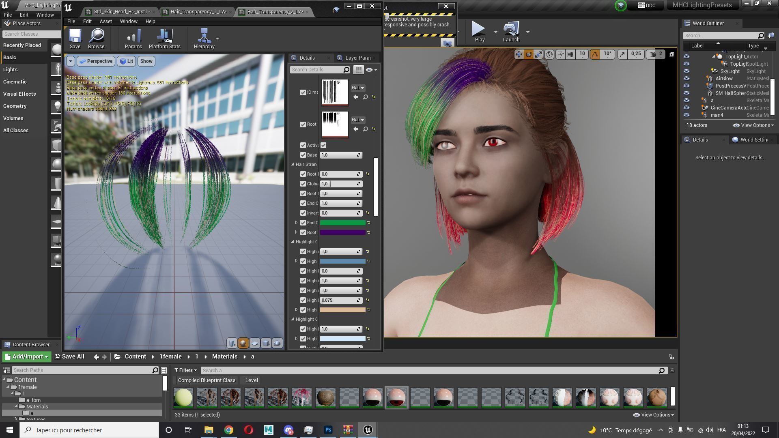Screen dimensions: 779x438
Task: Open the Add/Import dropdown
Action: coord(27,357)
